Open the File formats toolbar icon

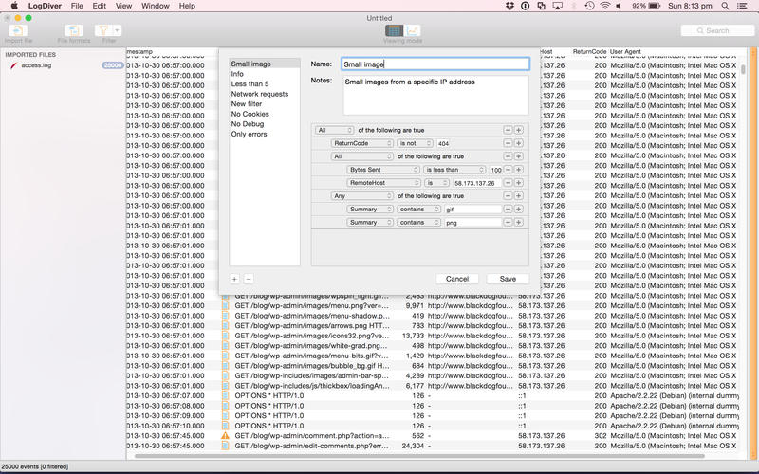pos(73,30)
